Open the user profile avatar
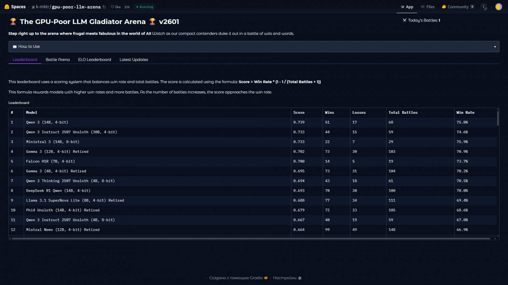 [498, 7]
